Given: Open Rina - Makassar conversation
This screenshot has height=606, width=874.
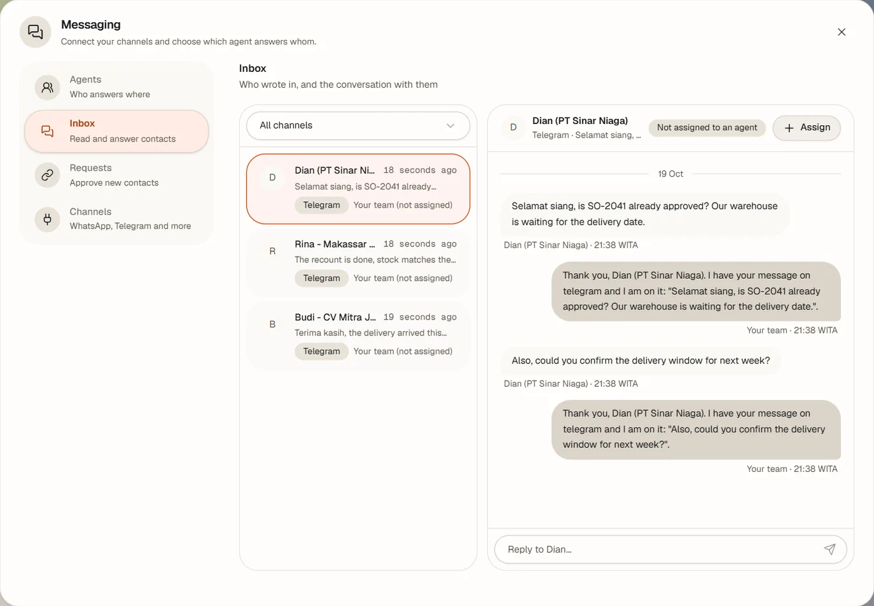Looking at the screenshot, I should (x=358, y=262).
